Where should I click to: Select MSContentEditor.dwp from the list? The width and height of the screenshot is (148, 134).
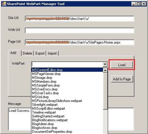pyautogui.click(x=67, y=70)
